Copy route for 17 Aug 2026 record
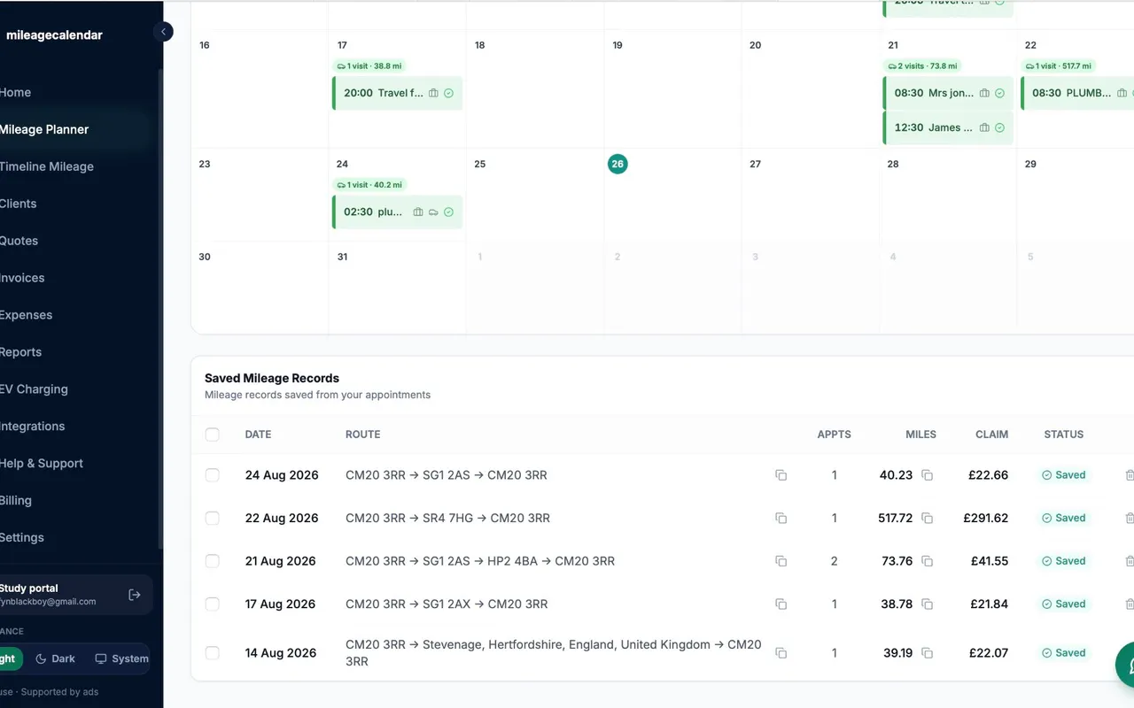The image size is (1134, 708). (781, 604)
